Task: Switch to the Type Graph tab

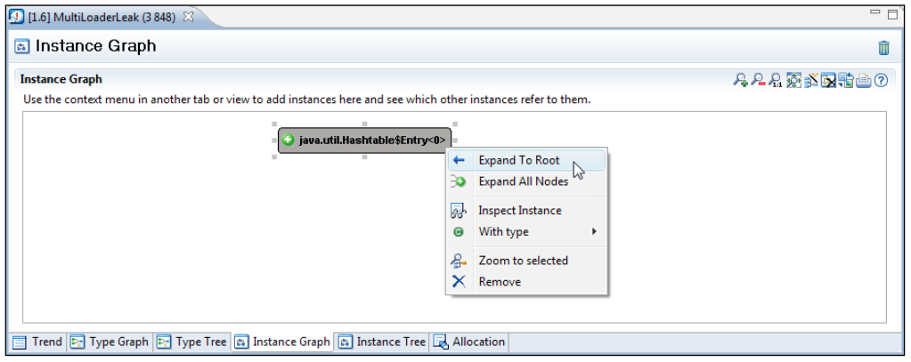Action: click(x=110, y=342)
